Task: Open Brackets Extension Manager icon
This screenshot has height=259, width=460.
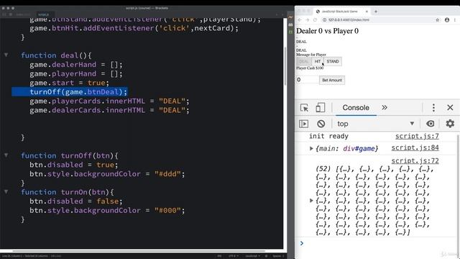Action: coord(290,24)
